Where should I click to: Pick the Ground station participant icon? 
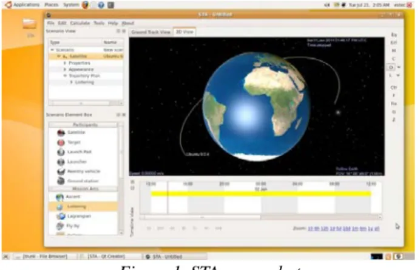coord(61,181)
